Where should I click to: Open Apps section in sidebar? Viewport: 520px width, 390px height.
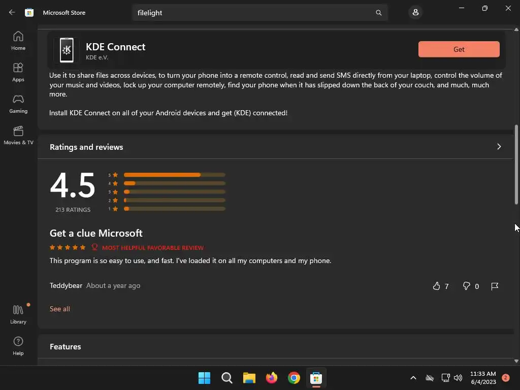[x=18, y=72]
